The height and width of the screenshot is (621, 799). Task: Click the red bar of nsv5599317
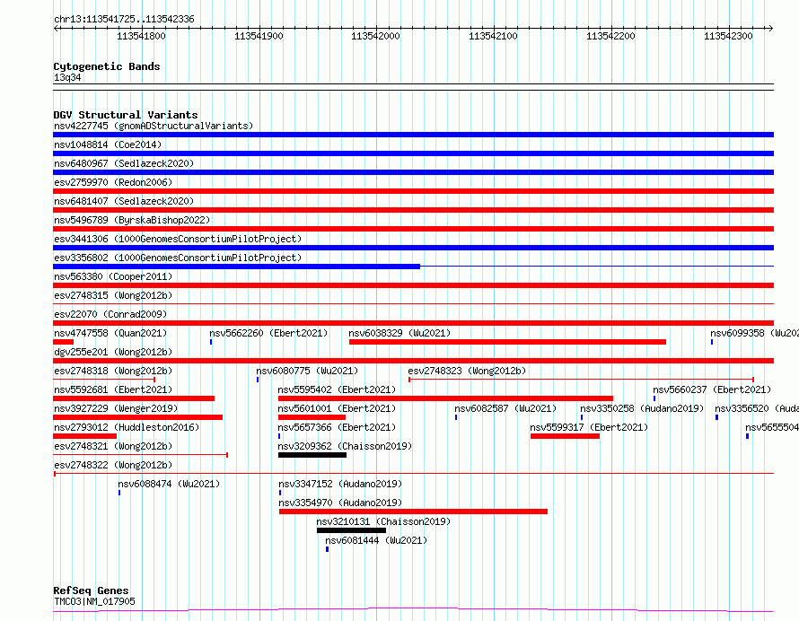click(x=565, y=436)
